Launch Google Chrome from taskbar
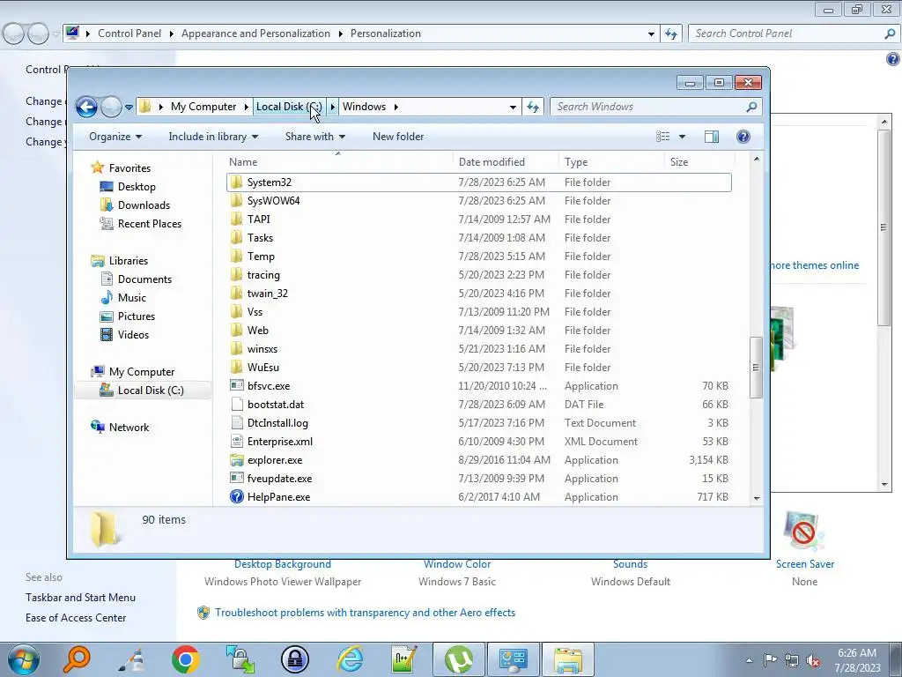This screenshot has width=902, height=677. pos(185,659)
